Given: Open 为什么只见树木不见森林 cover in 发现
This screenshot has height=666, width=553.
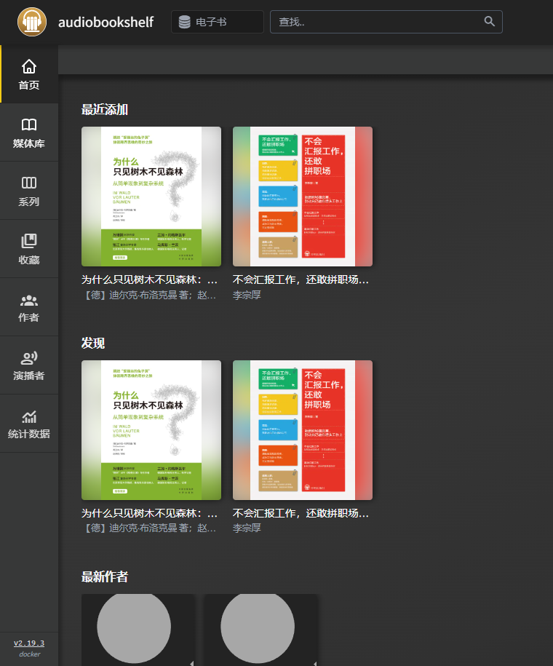Looking at the screenshot, I should coord(151,430).
